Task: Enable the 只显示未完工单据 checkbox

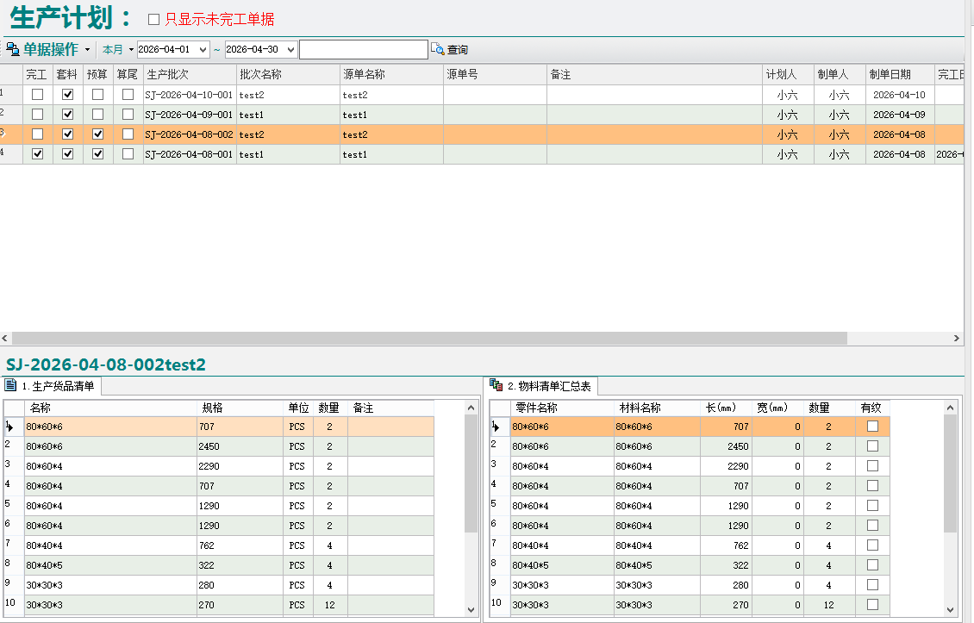Action: pyautogui.click(x=154, y=20)
